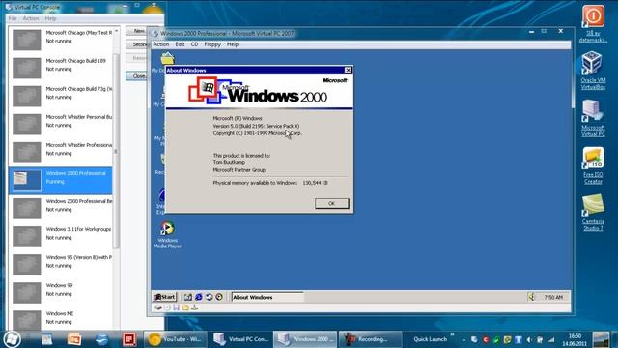
Task: Click OK in the About Windows dialog
Action: click(x=332, y=203)
